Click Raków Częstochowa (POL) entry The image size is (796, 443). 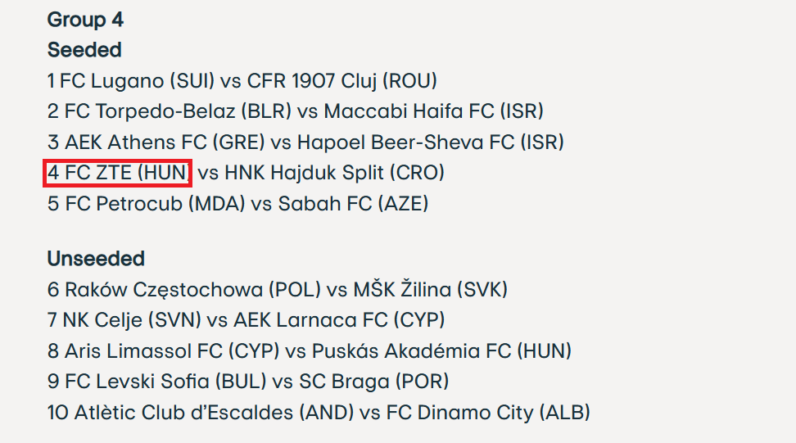(x=193, y=290)
